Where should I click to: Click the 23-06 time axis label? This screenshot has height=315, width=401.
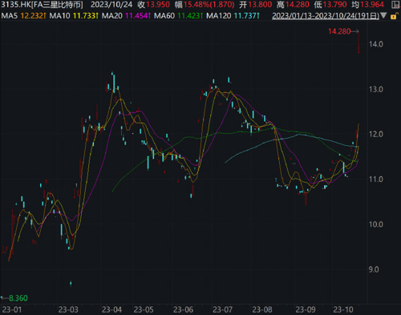pyautogui.click(x=183, y=309)
